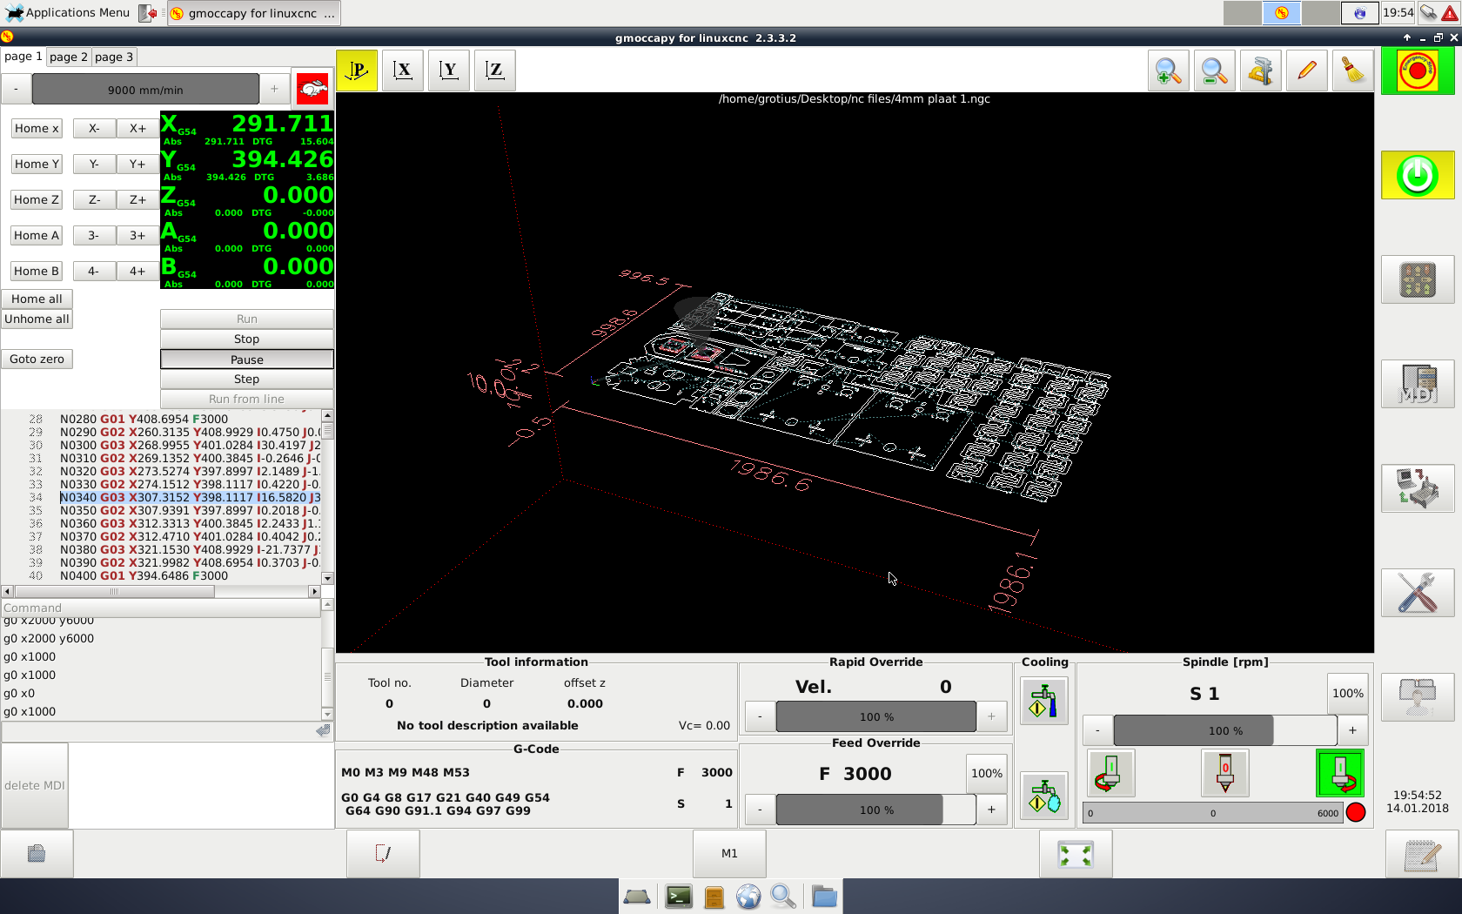
Task: Reset feed override to 100%
Action: pyautogui.click(x=987, y=773)
